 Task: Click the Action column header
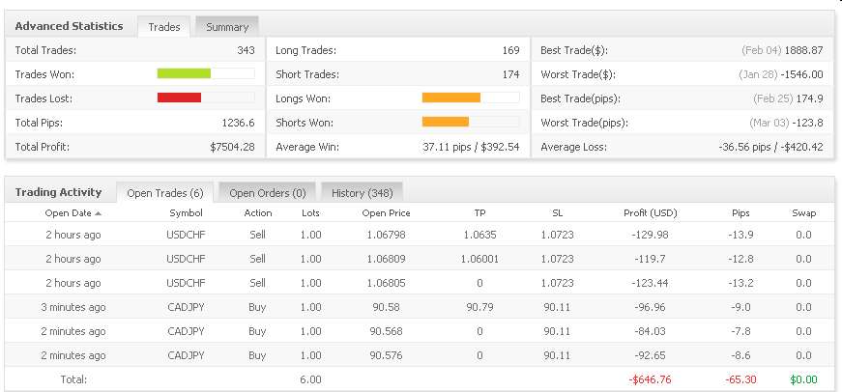tap(257, 213)
